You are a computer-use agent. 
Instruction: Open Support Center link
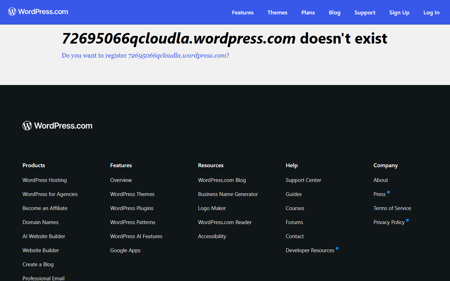pyautogui.click(x=303, y=180)
